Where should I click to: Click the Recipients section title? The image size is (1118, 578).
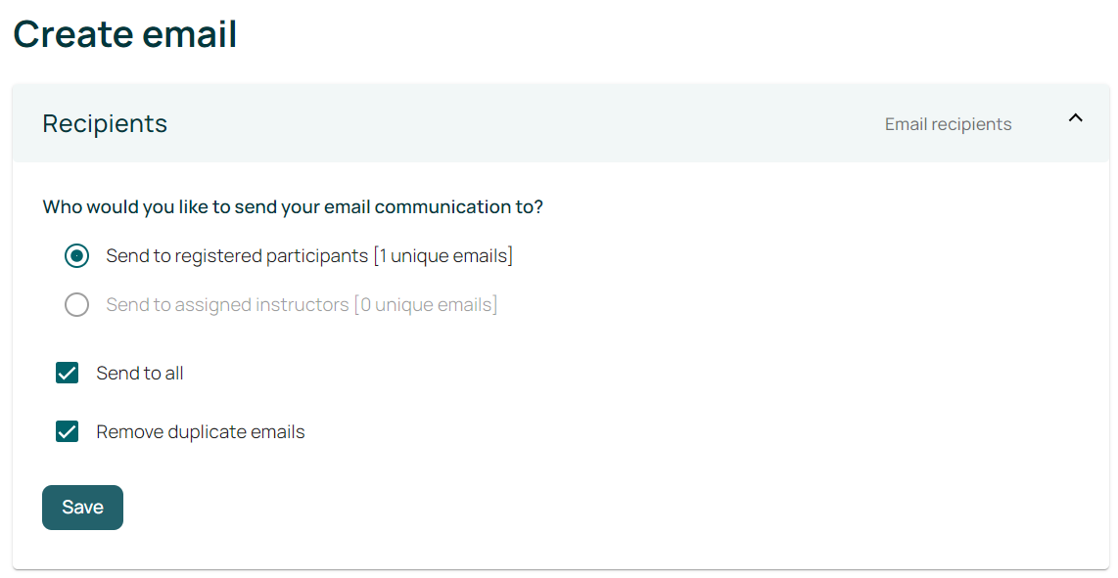(105, 124)
